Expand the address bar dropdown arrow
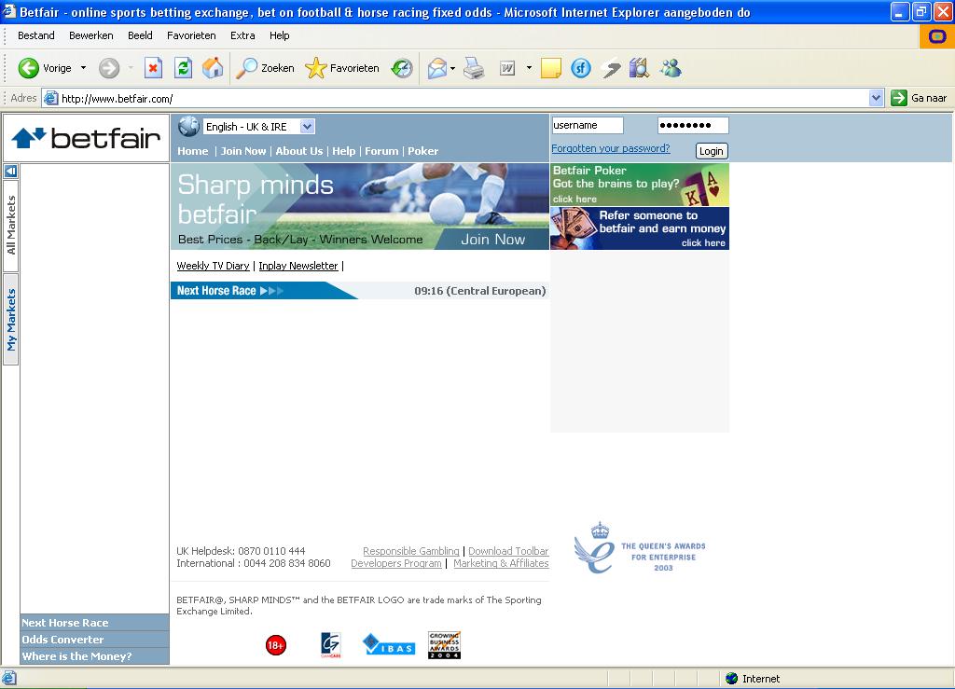Screen dimensions: 955x689 pyautogui.click(x=876, y=98)
